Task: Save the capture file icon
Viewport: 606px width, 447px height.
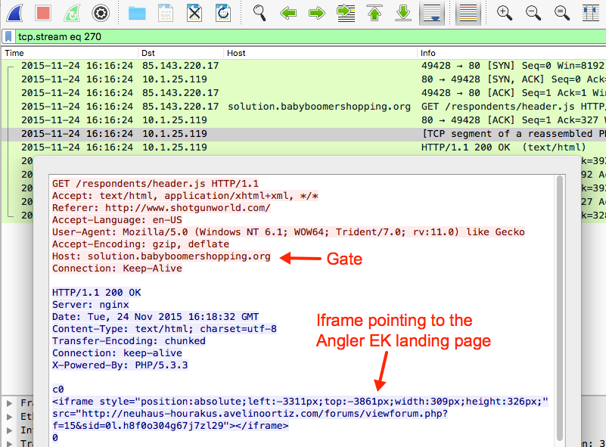Action: (166, 13)
